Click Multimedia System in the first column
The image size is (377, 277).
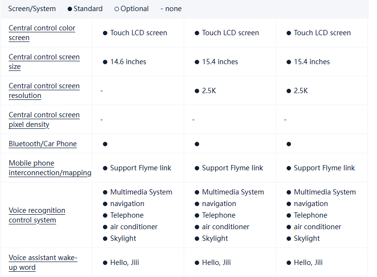point(141,192)
